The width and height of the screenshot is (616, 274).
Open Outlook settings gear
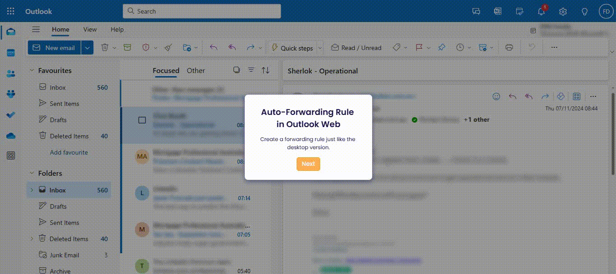click(x=563, y=11)
